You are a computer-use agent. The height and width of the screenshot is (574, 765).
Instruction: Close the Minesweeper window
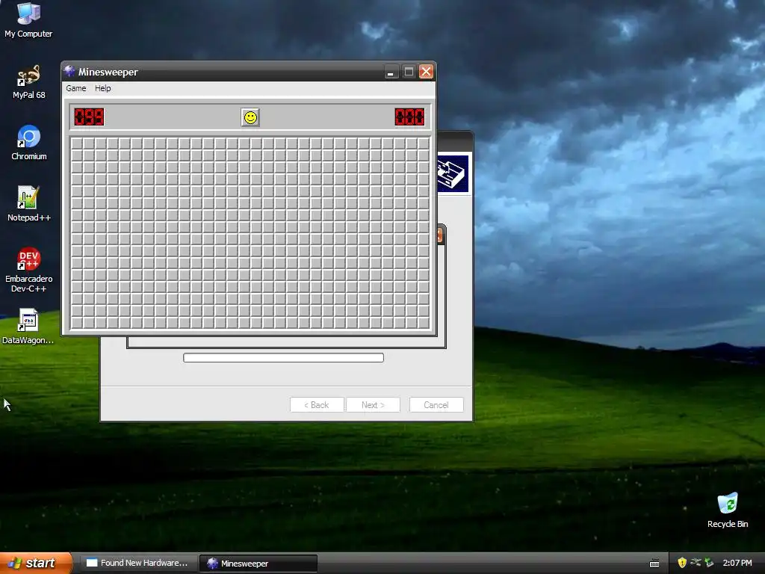point(426,72)
